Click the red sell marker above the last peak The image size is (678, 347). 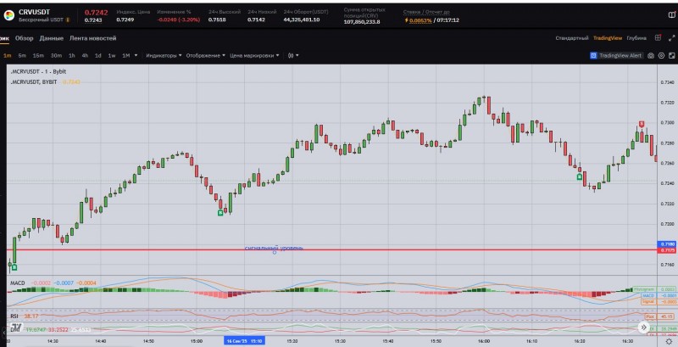642,124
